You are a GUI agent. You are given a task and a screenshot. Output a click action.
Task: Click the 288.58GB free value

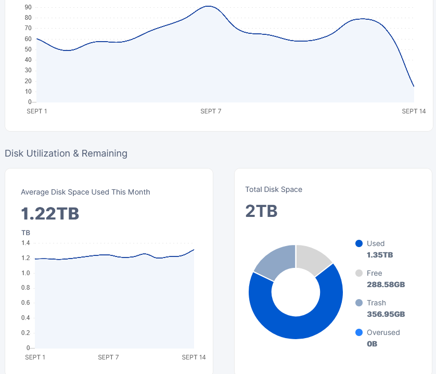click(386, 285)
